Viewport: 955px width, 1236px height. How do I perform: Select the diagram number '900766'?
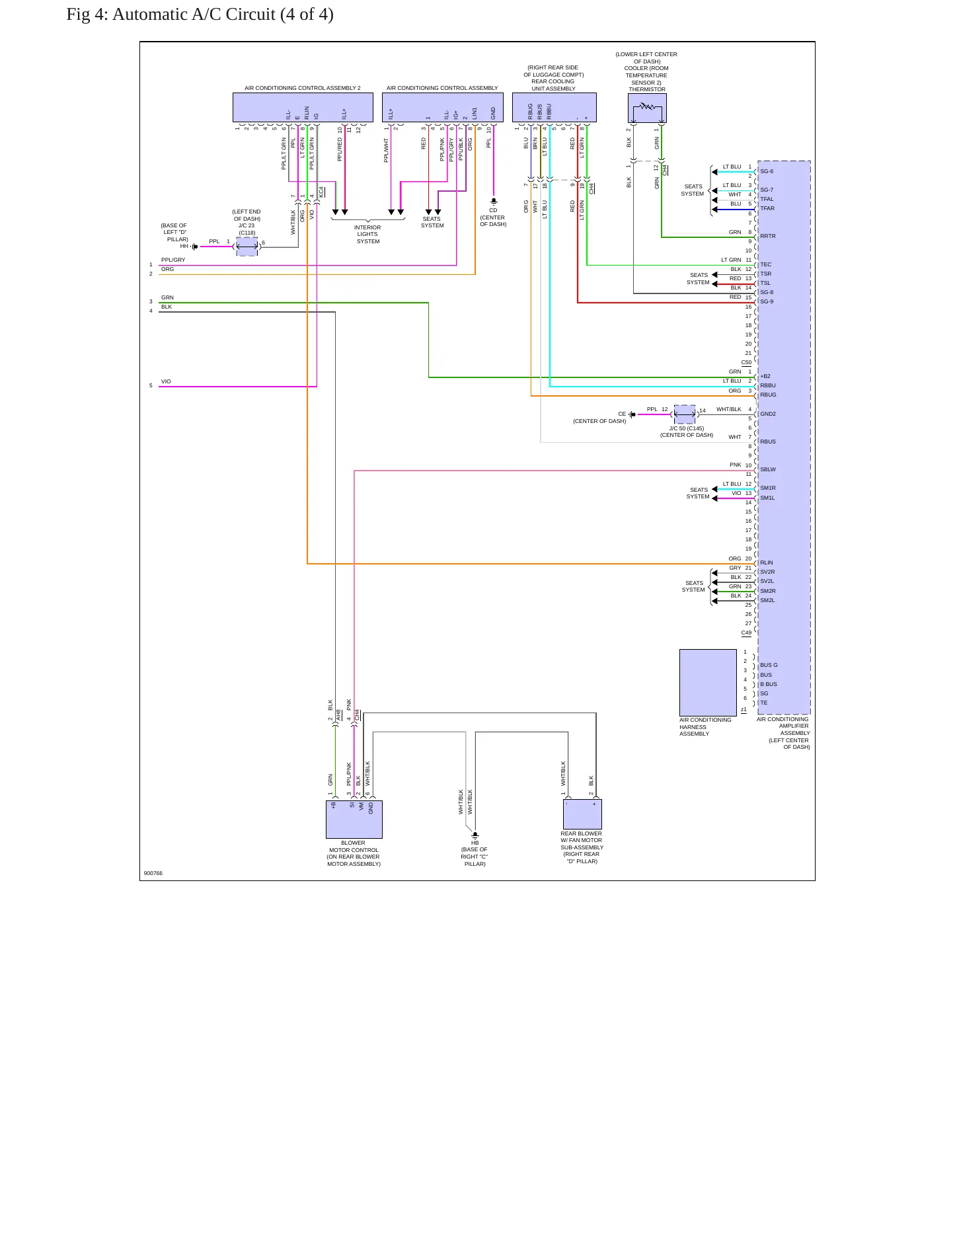tap(153, 873)
